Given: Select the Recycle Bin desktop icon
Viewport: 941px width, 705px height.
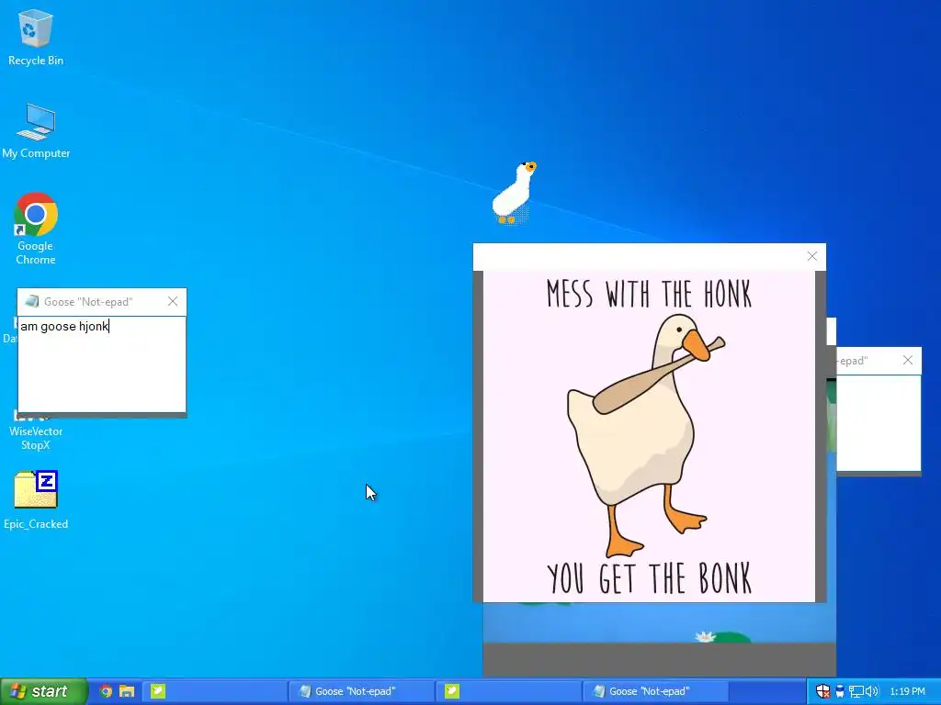Looking at the screenshot, I should (36, 38).
